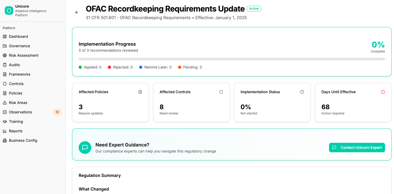Image resolution: width=394 pixels, height=194 pixels.
Task: Click the document icon in Affected Policies card
Action: (x=140, y=92)
